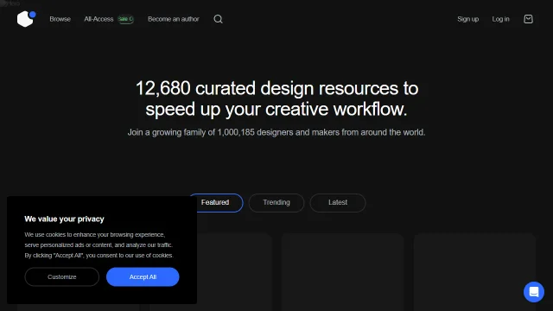
Task: Open the search magnifier icon
Action: (218, 19)
